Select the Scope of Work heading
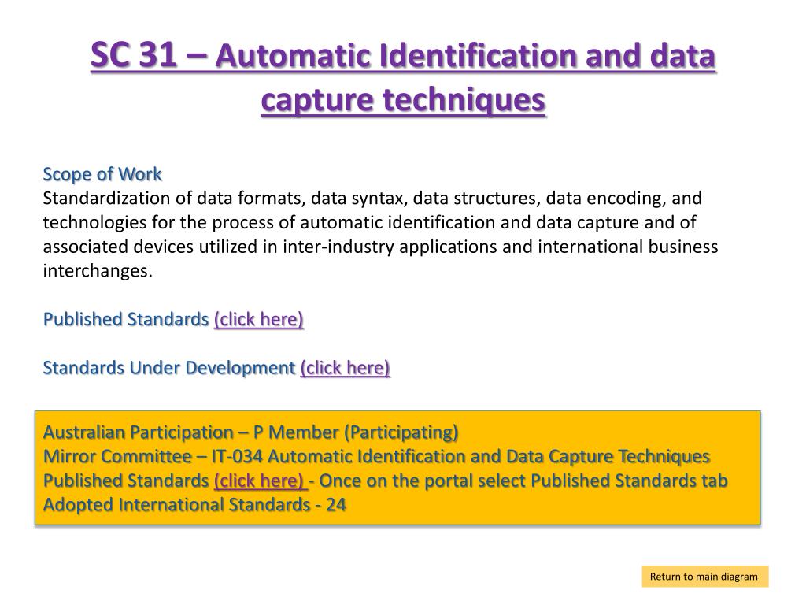The height and width of the screenshot is (605, 806). (x=102, y=174)
